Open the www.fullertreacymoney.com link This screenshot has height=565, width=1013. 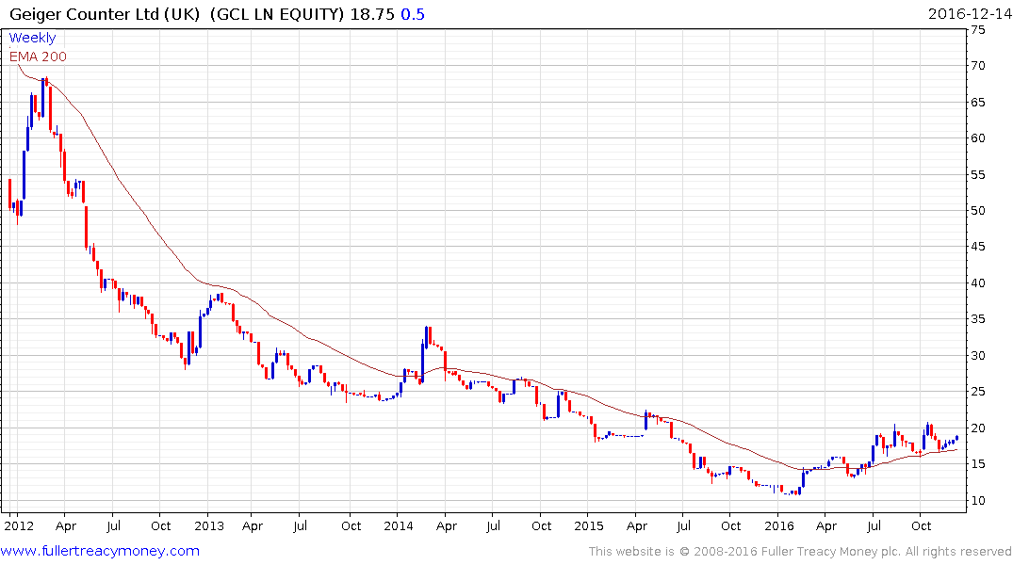100,551
